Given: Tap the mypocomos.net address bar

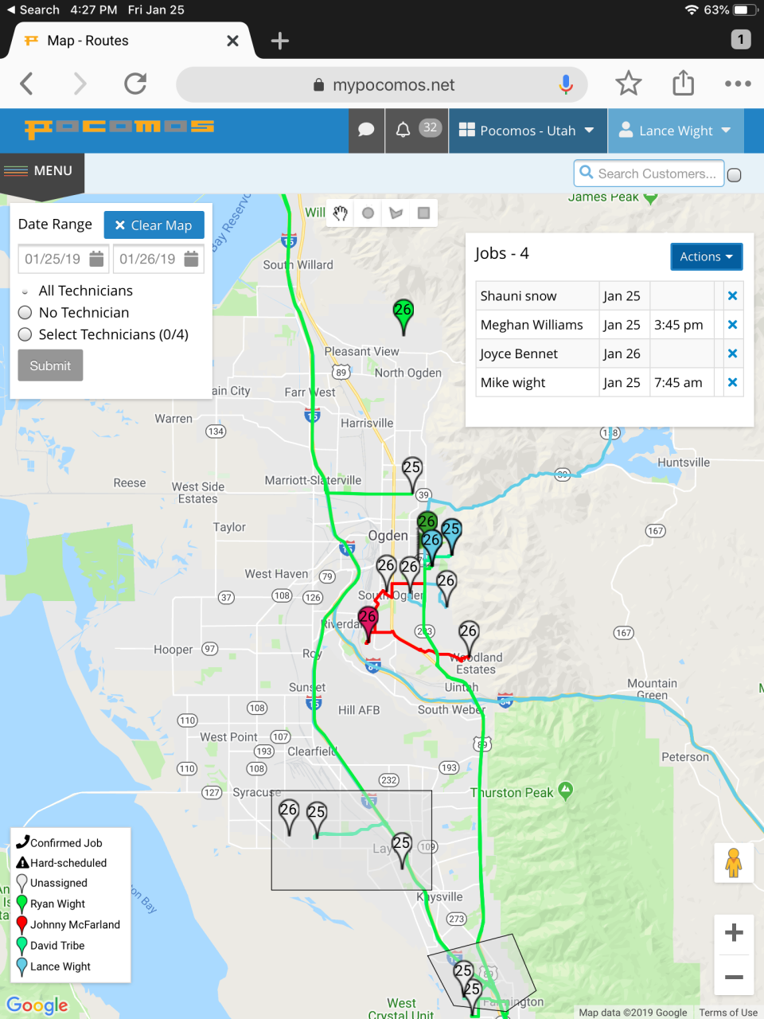Looking at the screenshot, I should pos(382,84).
